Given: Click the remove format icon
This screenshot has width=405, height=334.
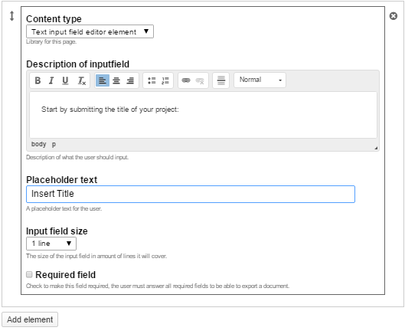Looking at the screenshot, I should [x=82, y=80].
